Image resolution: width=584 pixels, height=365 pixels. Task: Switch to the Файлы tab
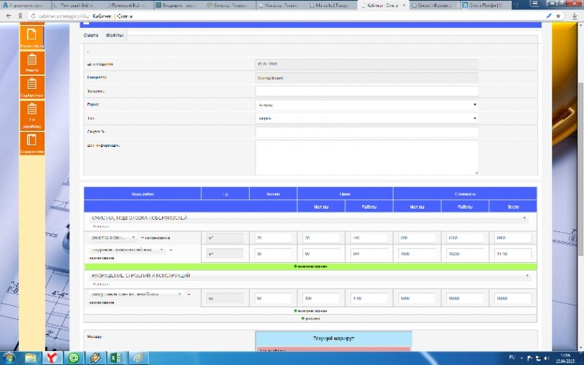coord(115,35)
